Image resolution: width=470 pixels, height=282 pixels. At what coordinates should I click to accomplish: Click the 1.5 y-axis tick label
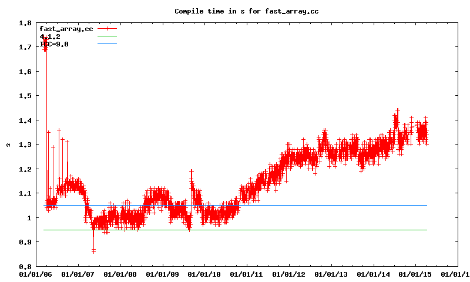click(25, 96)
